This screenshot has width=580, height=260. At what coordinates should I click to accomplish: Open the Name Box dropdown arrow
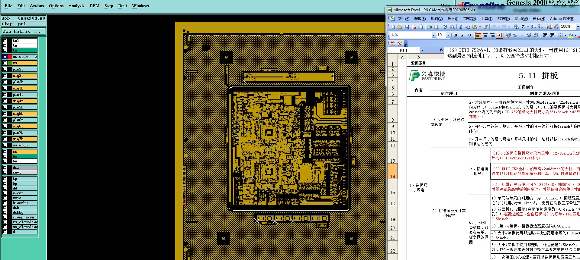422,50
